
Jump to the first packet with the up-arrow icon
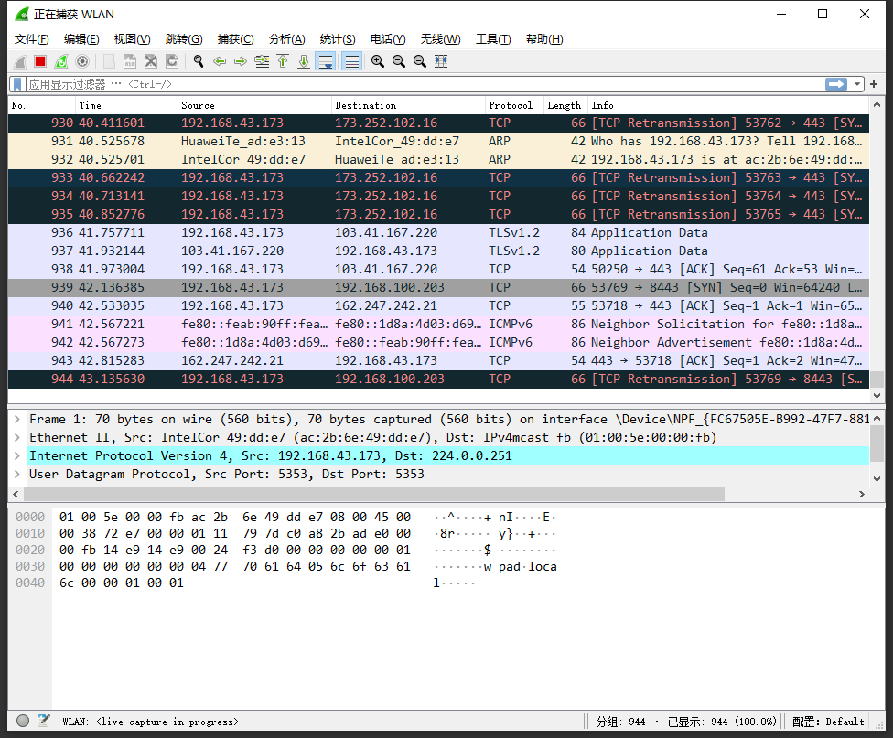click(282, 60)
